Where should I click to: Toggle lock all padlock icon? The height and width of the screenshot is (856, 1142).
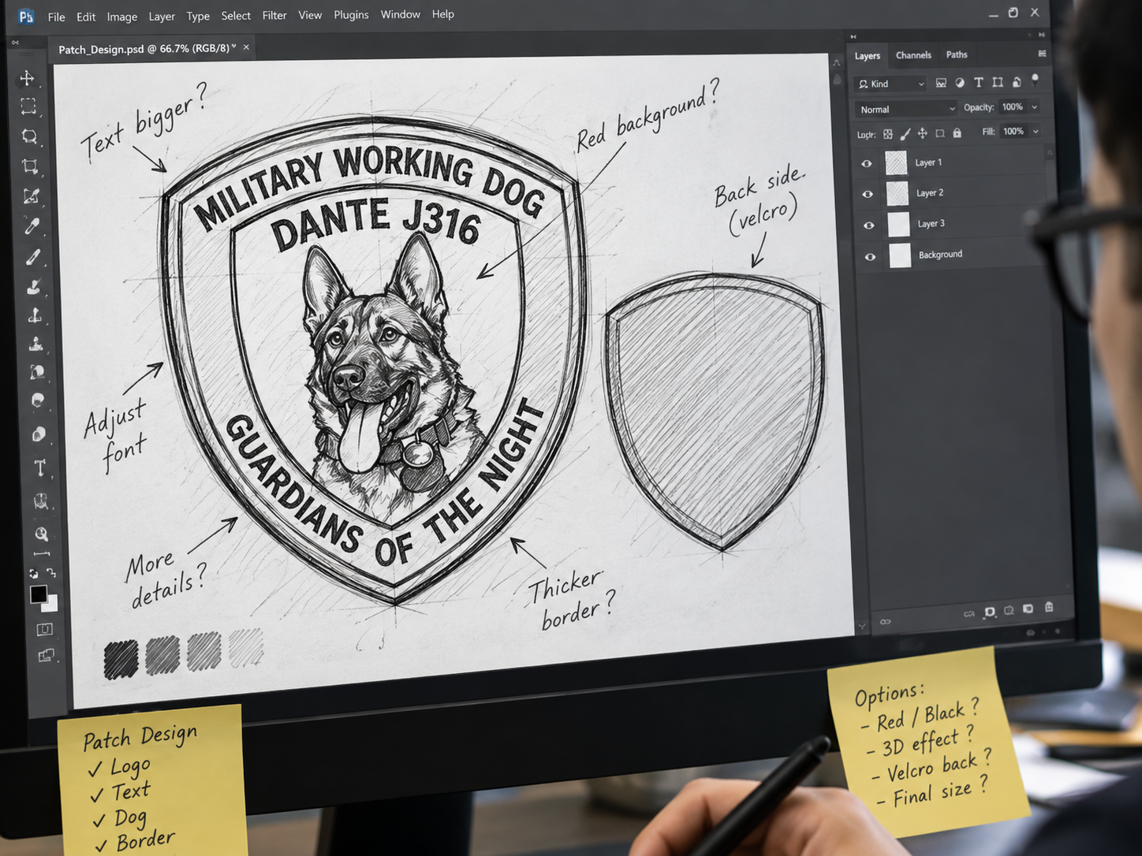tap(957, 133)
